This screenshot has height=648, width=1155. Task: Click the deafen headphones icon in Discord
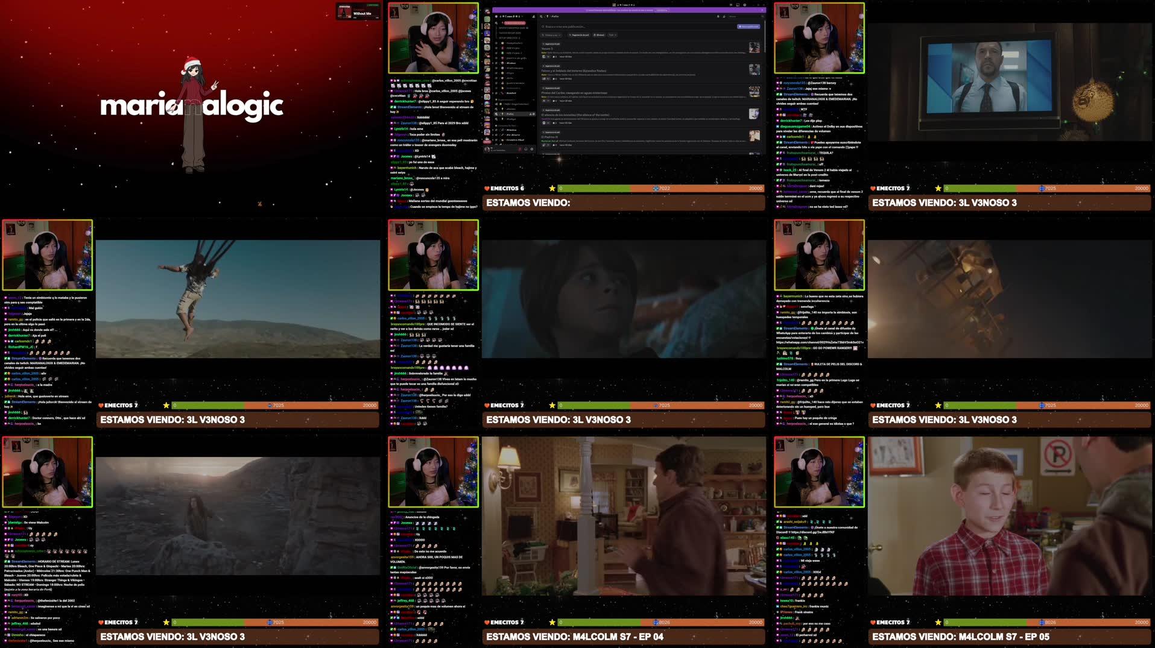[x=526, y=149]
